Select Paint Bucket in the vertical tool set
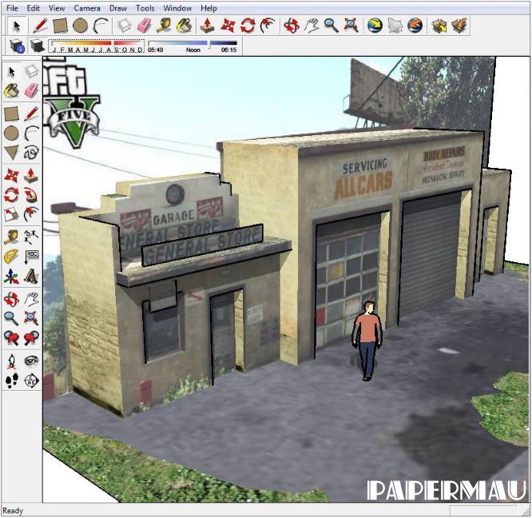The image size is (532, 518). click(x=11, y=91)
